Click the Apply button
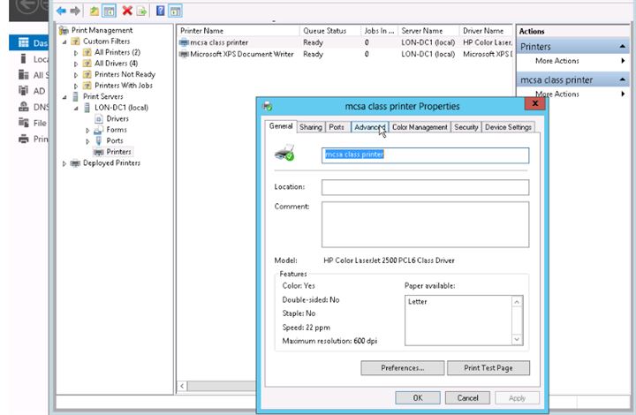 (517, 398)
